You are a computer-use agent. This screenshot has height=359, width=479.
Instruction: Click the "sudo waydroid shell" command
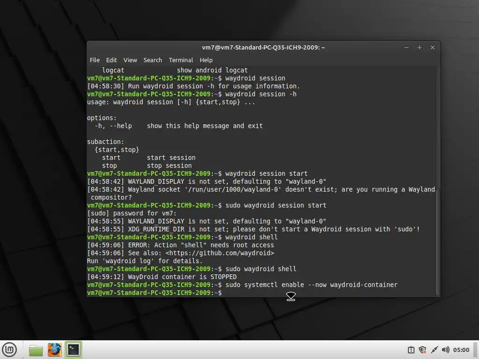tap(261, 269)
